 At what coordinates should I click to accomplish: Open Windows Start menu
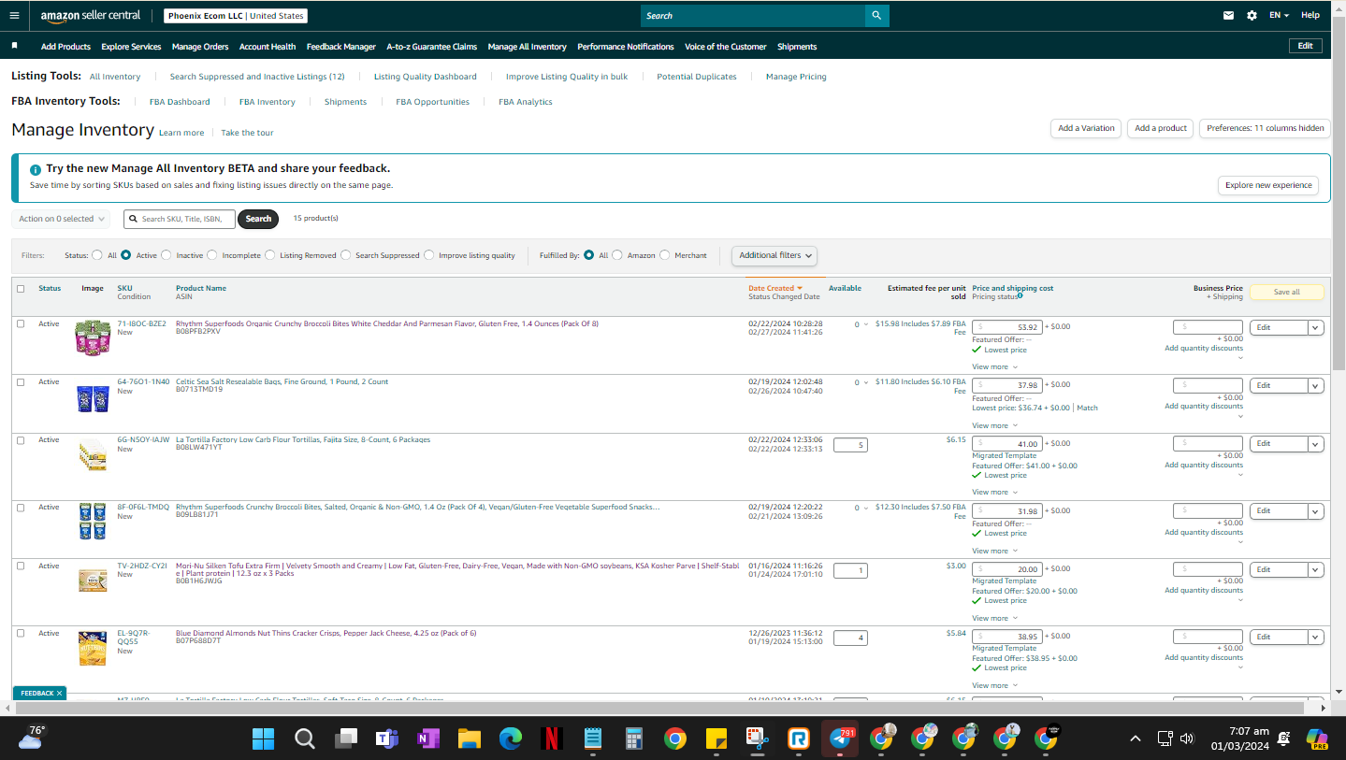263,739
